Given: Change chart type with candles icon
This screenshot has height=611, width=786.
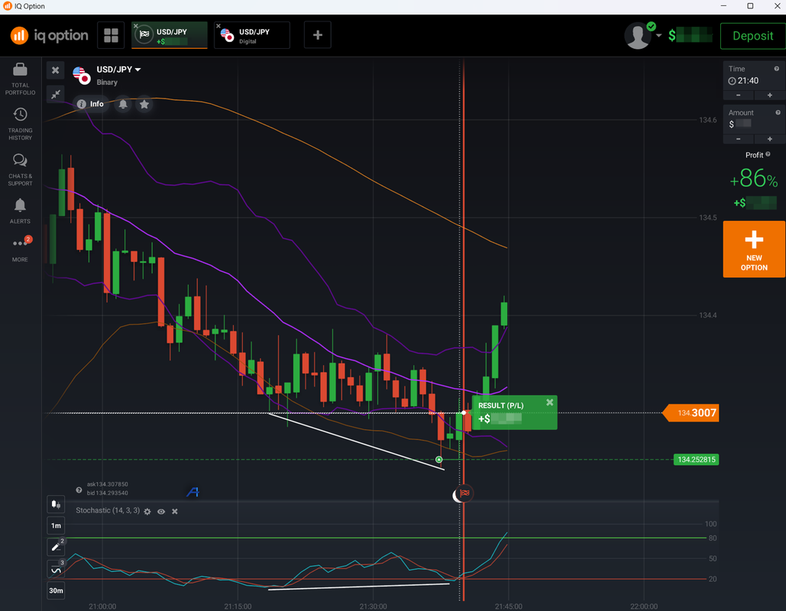Looking at the screenshot, I should pyautogui.click(x=56, y=504).
